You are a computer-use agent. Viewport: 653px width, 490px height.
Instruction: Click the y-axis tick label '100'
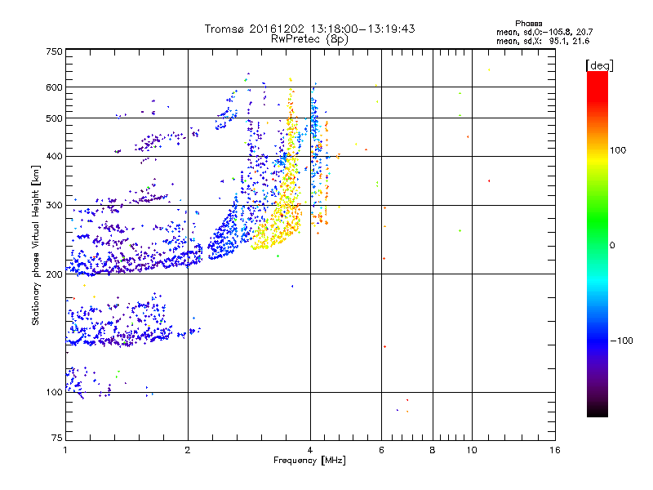(x=54, y=393)
